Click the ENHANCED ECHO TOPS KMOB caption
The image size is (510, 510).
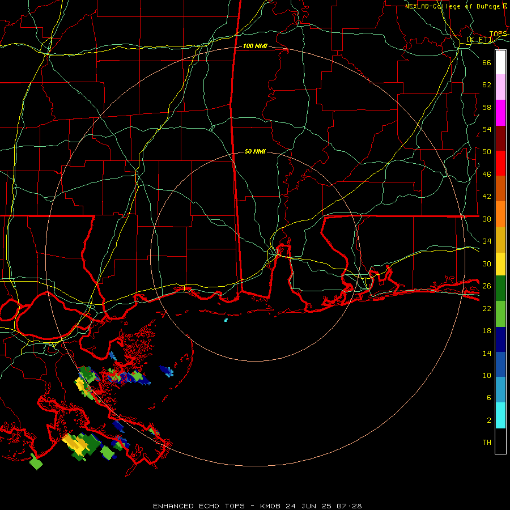(x=257, y=506)
